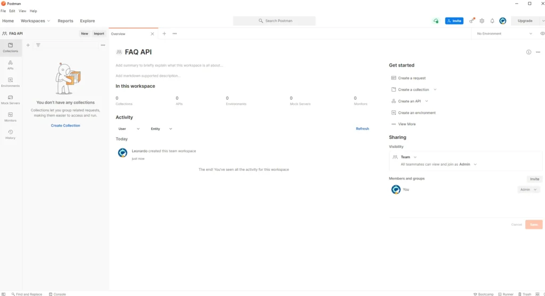545x296 pixels.
Task: Open the Mock Servers sidebar panel
Action: (x=11, y=100)
